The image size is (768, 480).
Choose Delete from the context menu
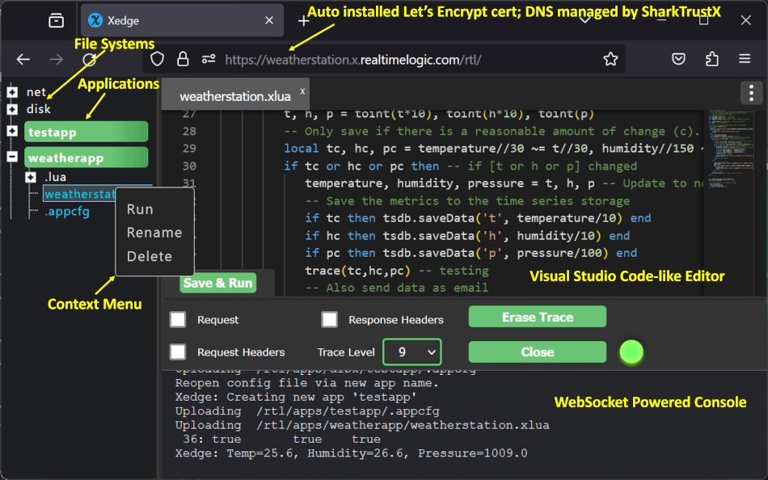[x=150, y=256]
